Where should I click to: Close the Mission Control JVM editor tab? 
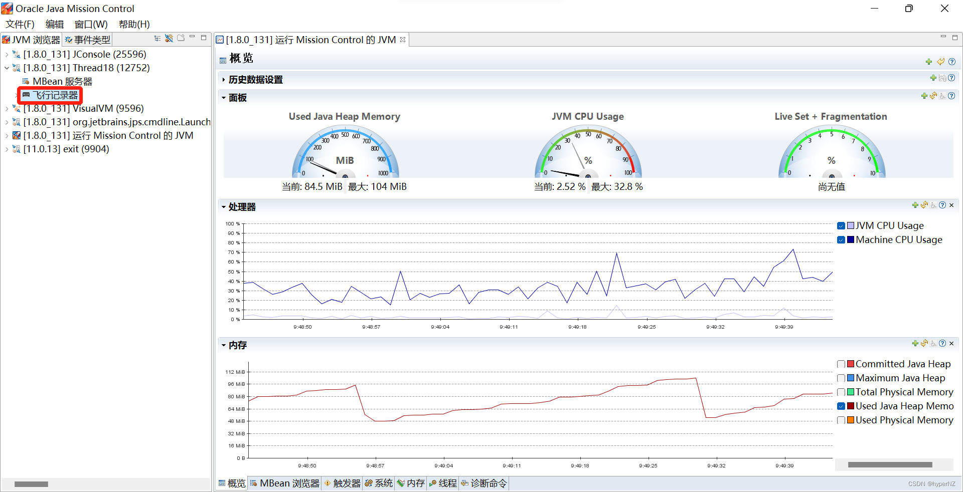[403, 40]
